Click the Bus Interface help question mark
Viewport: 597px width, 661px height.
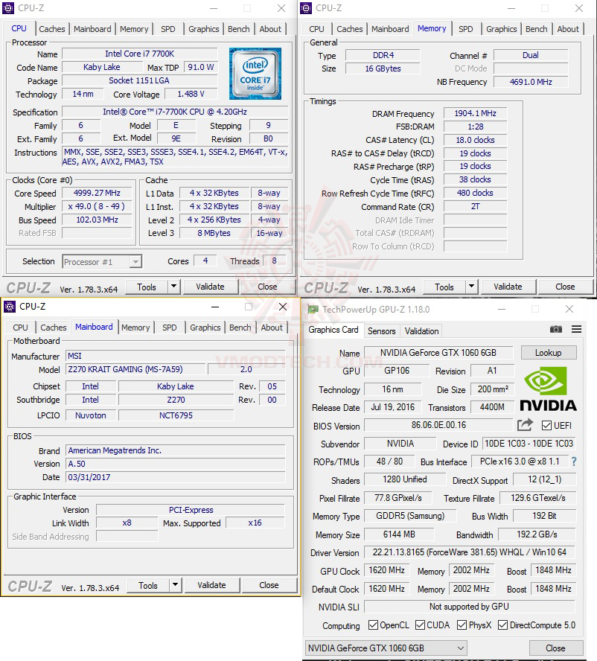(573, 462)
